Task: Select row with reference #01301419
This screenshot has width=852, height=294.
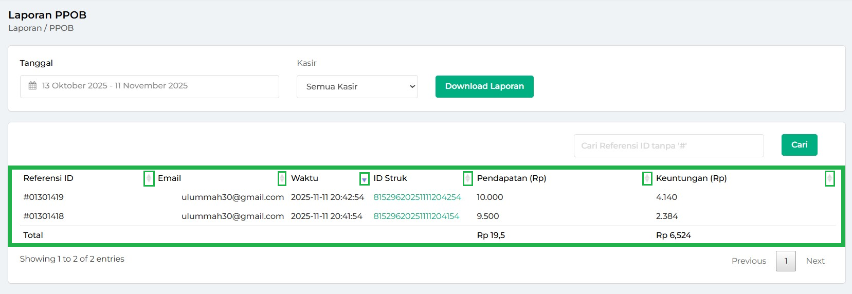Action: [44, 197]
